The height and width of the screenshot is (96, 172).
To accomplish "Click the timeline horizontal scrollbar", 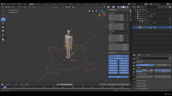I will click(66, 89).
